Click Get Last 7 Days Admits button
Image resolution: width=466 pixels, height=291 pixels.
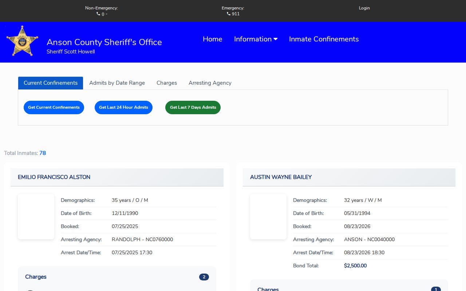(x=193, y=107)
